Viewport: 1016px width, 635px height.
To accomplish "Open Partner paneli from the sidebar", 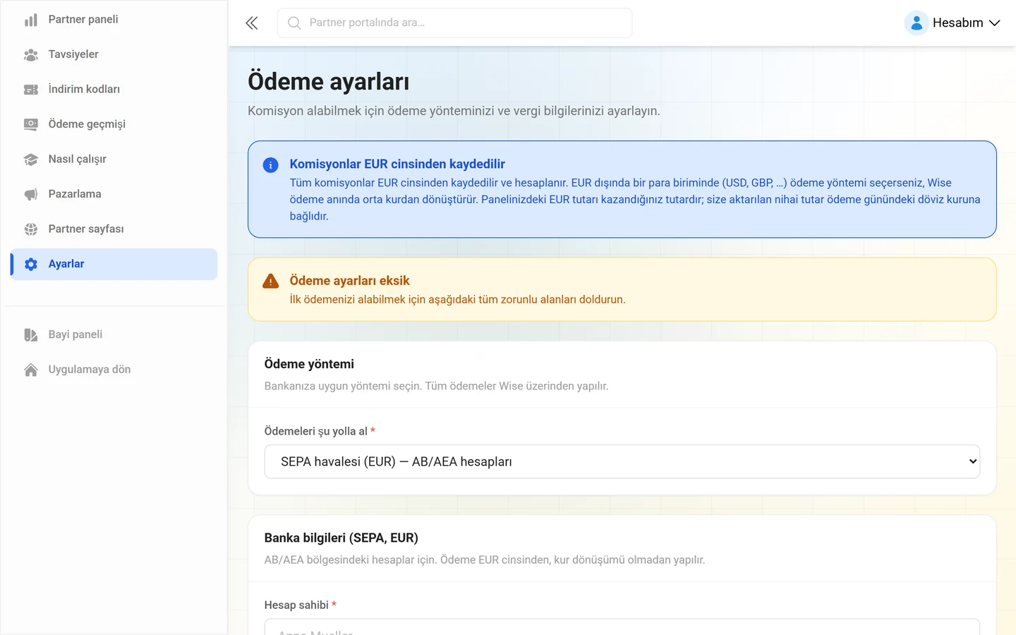I will (x=114, y=20).
